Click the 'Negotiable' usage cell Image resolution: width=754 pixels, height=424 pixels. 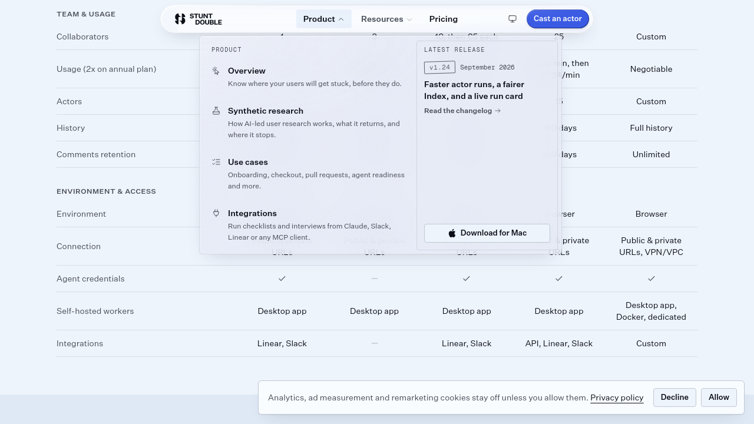pyautogui.click(x=651, y=69)
